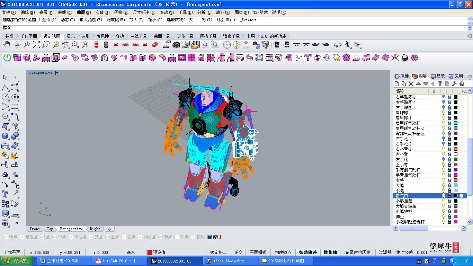This screenshot has width=473, height=266.
Task: Open the toolbar tabs gear options
Action: point(470,36)
